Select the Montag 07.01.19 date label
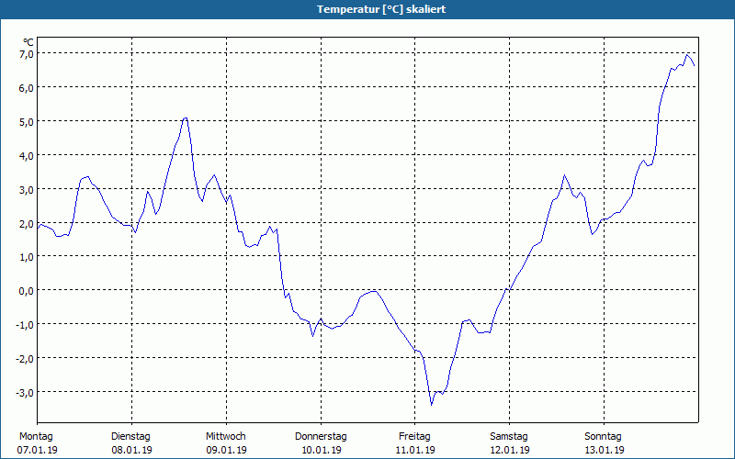735x459 pixels. 37,443
